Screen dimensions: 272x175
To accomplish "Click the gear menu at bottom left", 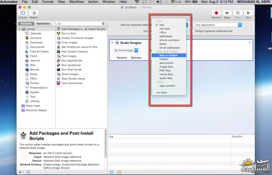I will pyautogui.click(x=21, y=172).
